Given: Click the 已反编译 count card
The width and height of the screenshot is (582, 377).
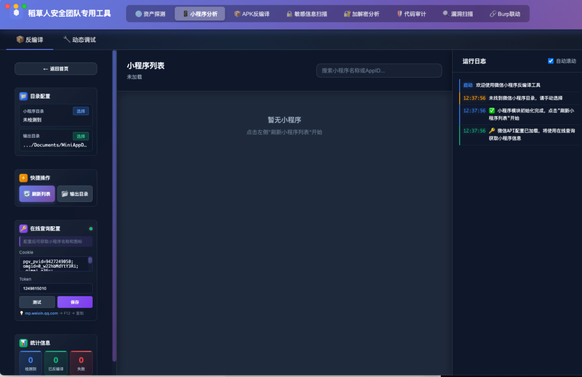Looking at the screenshot, I should point(56,362).
